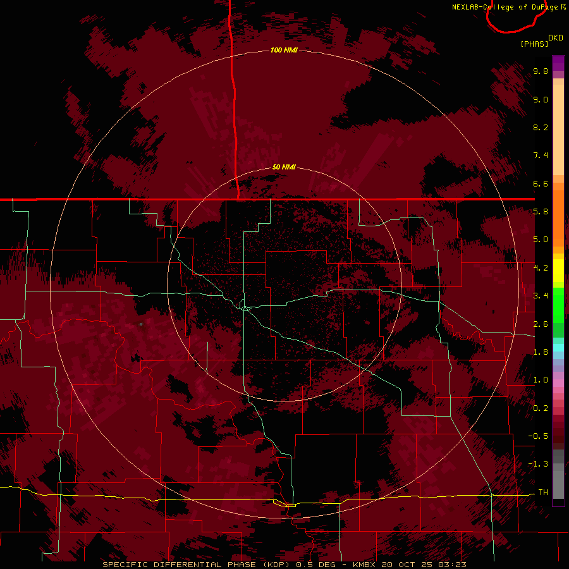This screenshot has width=569, height=569.
Task: Click the -0.5 value on the color scale
Action: (538, 436)
